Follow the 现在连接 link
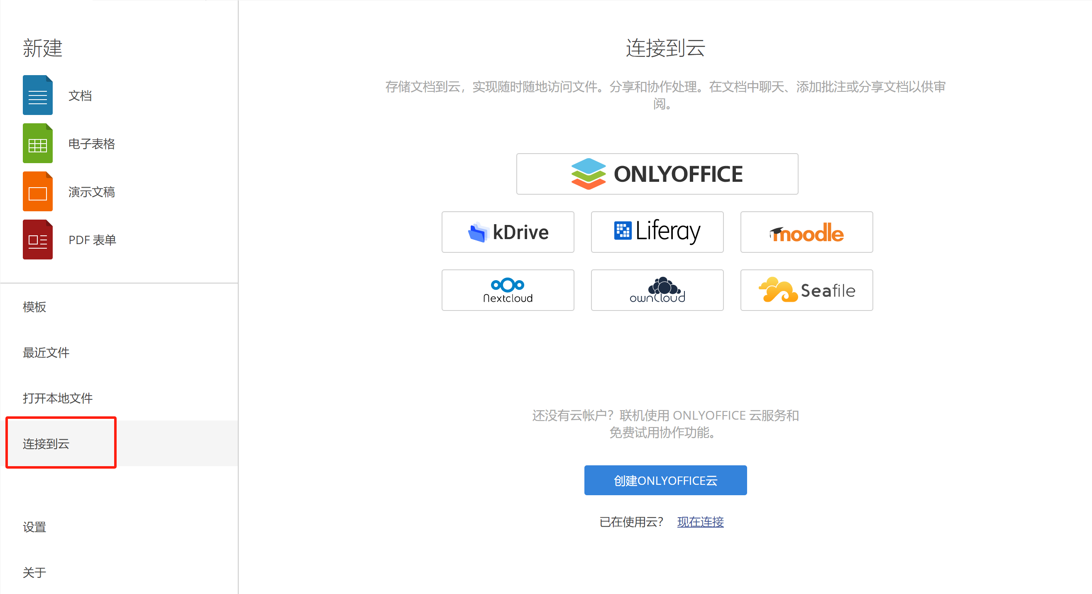 [700, 521]
